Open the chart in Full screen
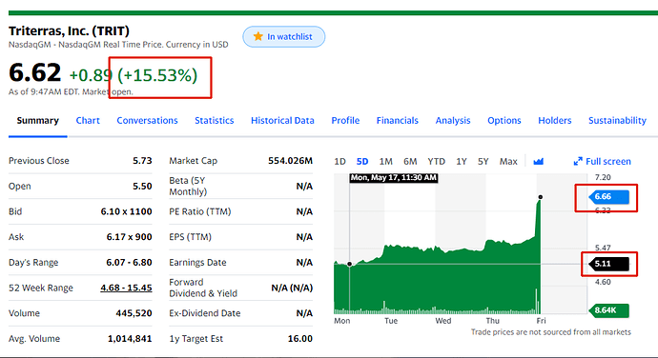The height and width of the screenshot is (358, 658). click(602, 162)
